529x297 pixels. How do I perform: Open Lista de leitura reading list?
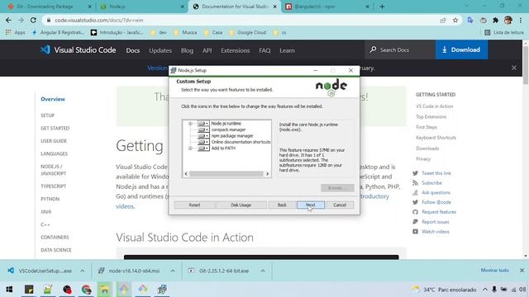pyautogui.click(x=504, y=32)
